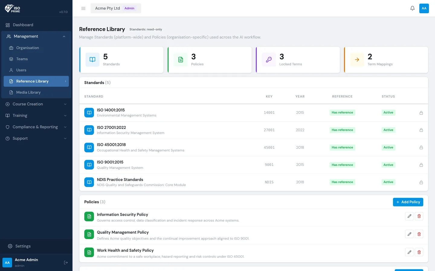Viewport: 435px width, 271px height.
Task: Click the lock icon for NDIS Practice Standards
Action: (421, 182)
